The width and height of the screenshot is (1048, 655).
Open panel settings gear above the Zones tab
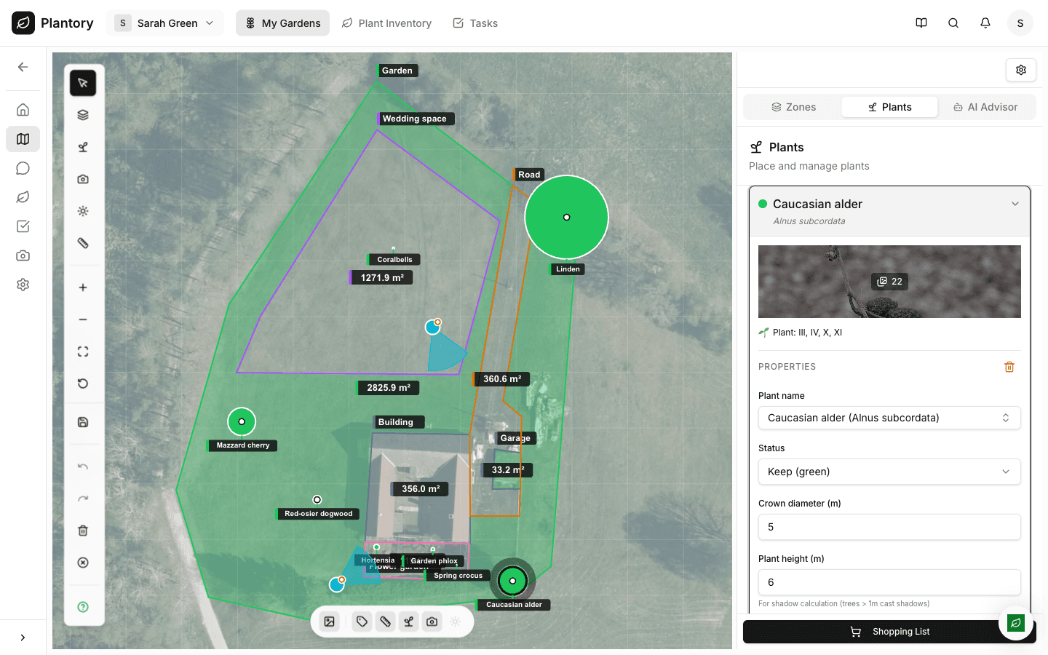tap(1020, 70)
